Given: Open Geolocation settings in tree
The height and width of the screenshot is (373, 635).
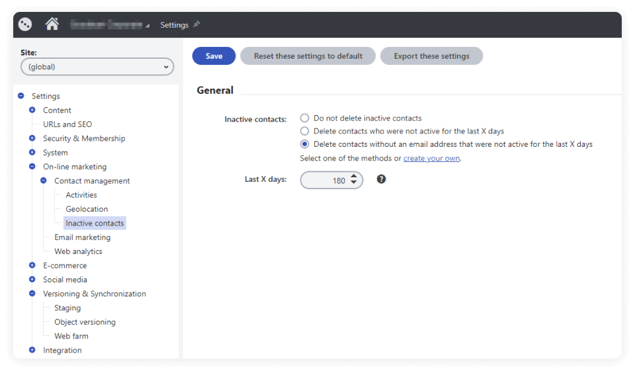Looking at the screenshot, I should [x=87, y=209].
